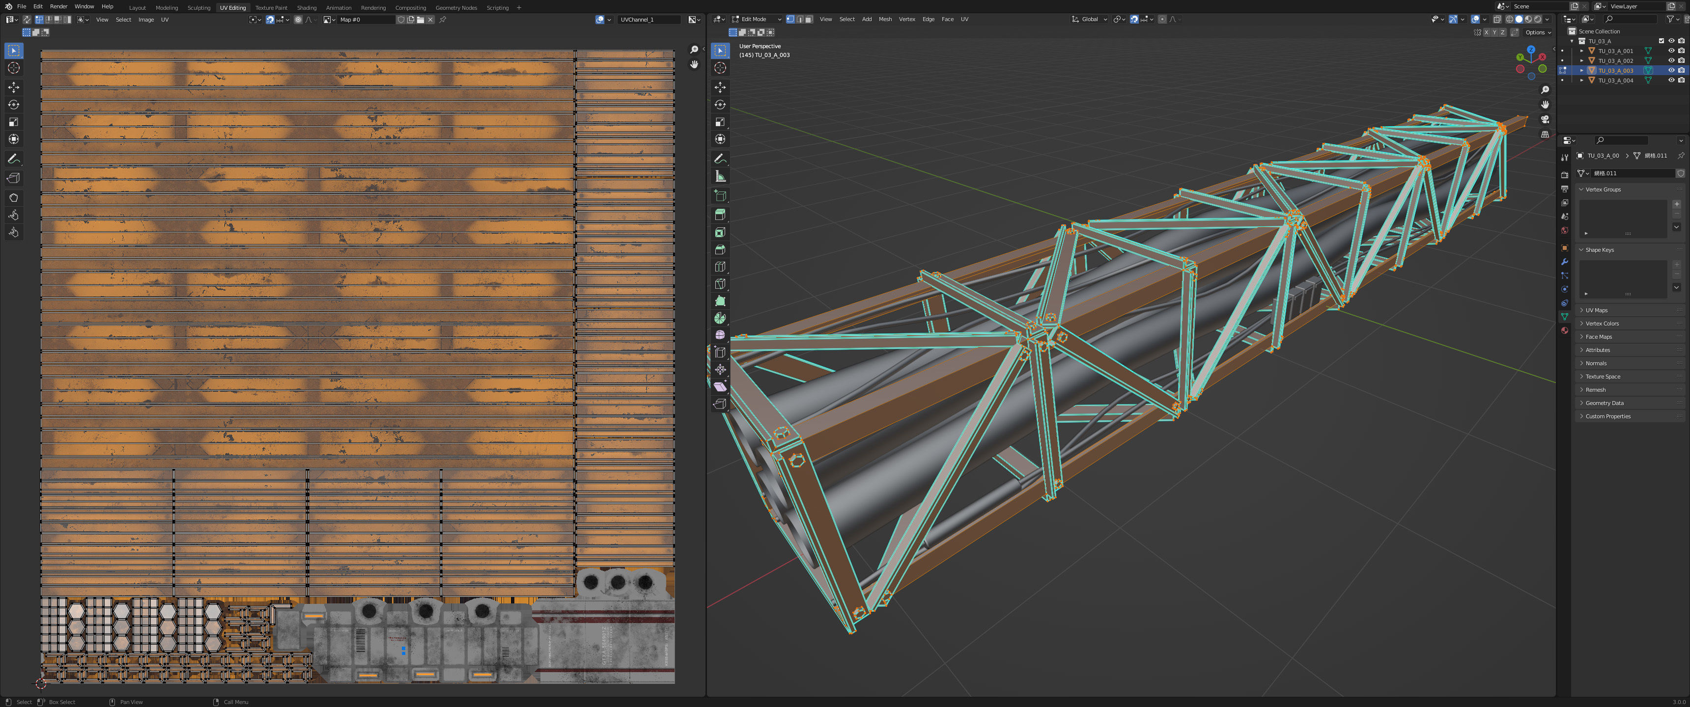Open the Modifier properties wrench tab
The height and width of the screenshot is (707, 1690).
pos(1565,262)
